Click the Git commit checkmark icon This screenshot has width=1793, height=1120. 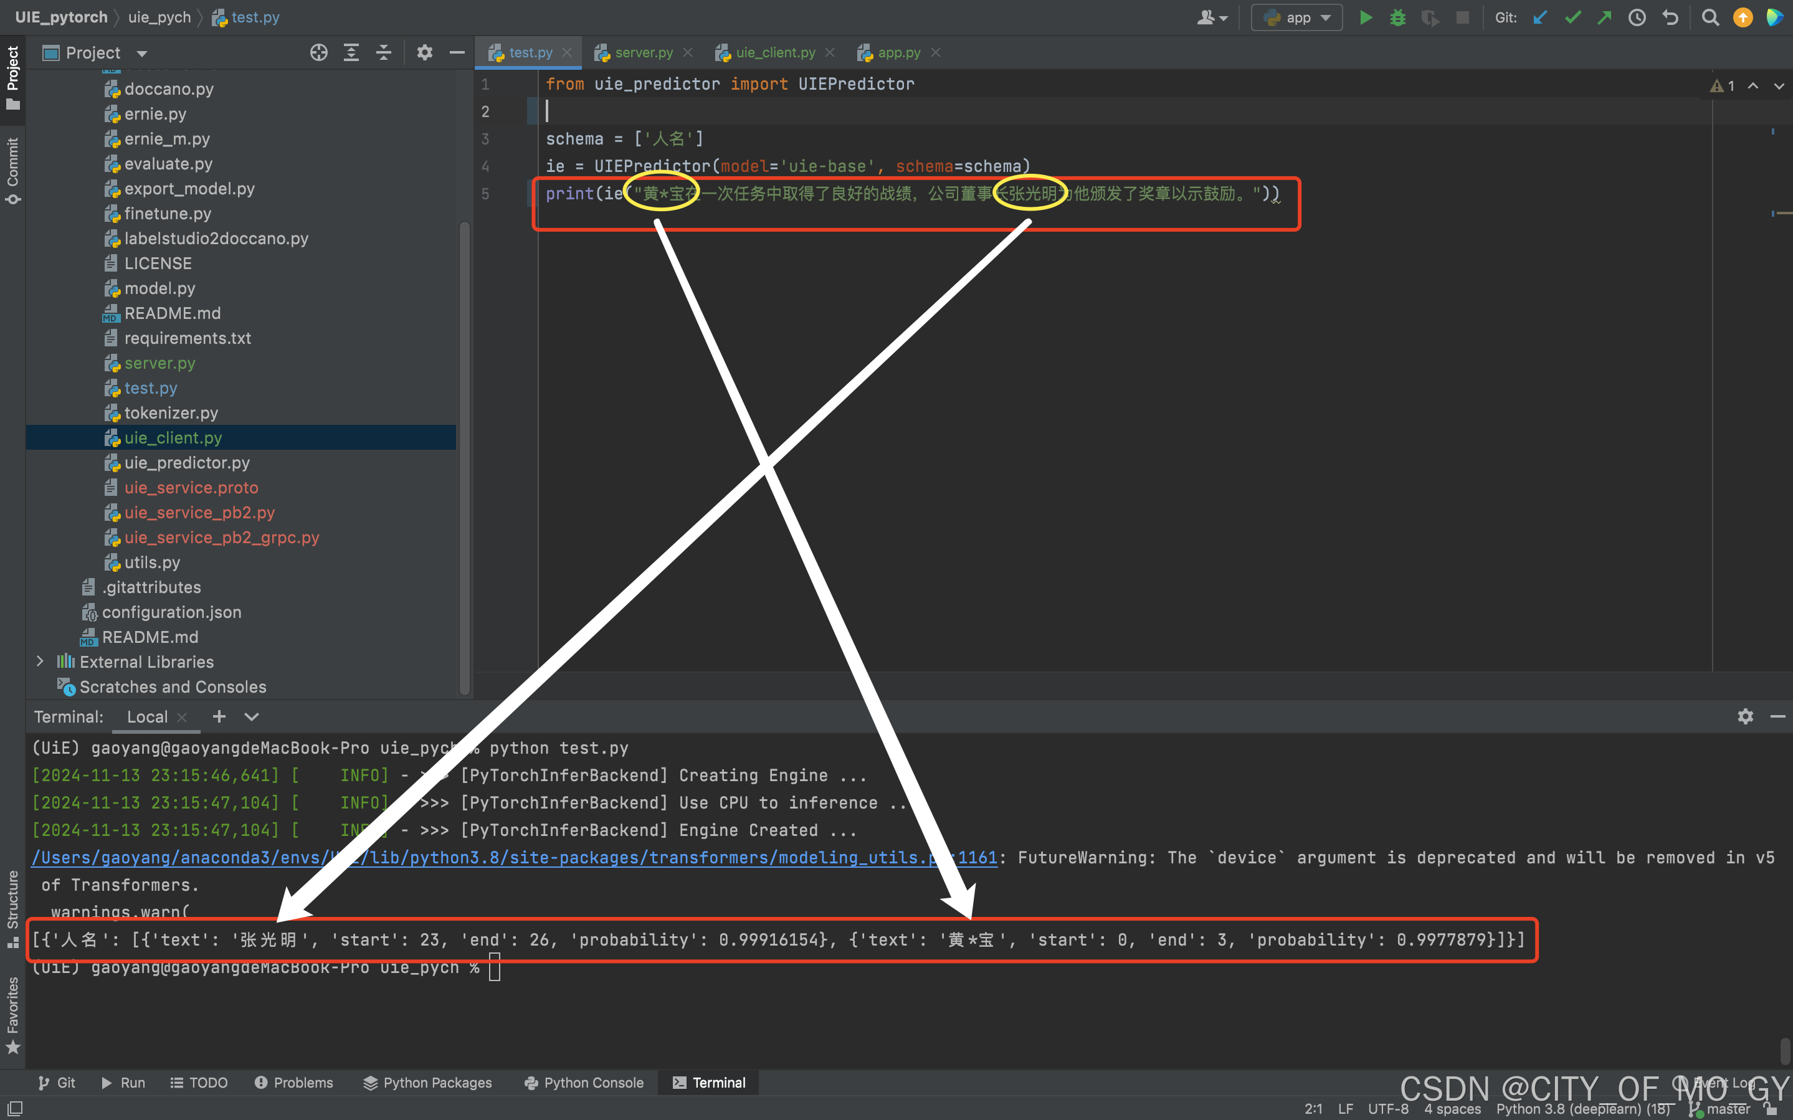[1572, 17]
